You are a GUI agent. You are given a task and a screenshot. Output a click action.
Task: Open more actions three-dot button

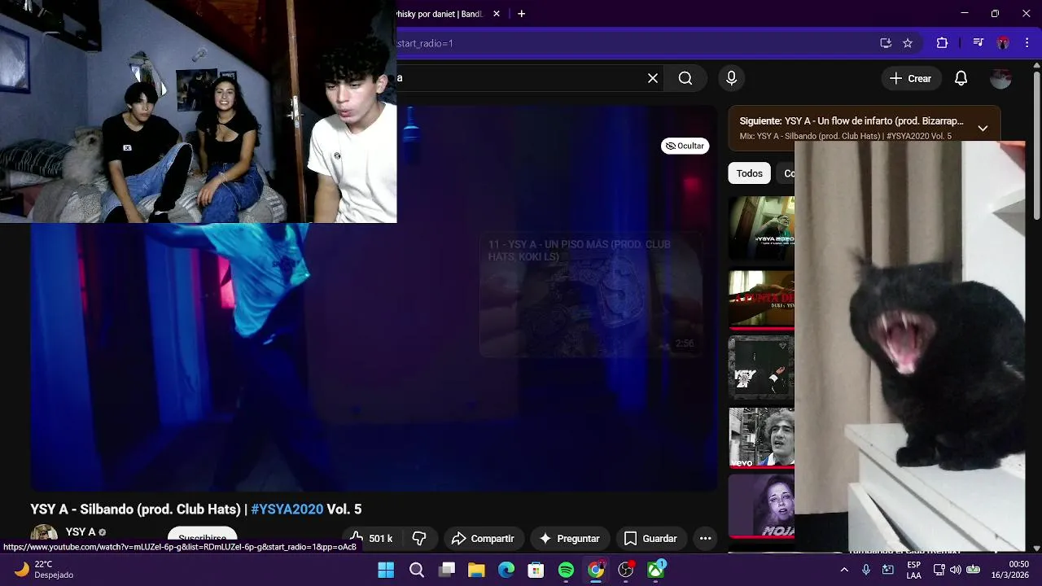tap(705, 538)
